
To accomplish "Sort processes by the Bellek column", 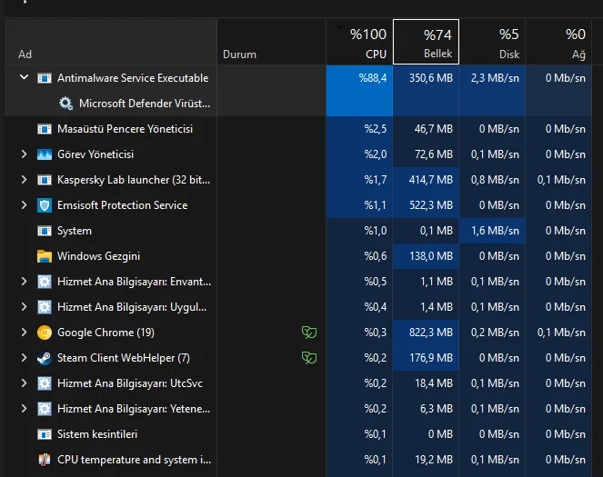I will (x=426, y=44).
